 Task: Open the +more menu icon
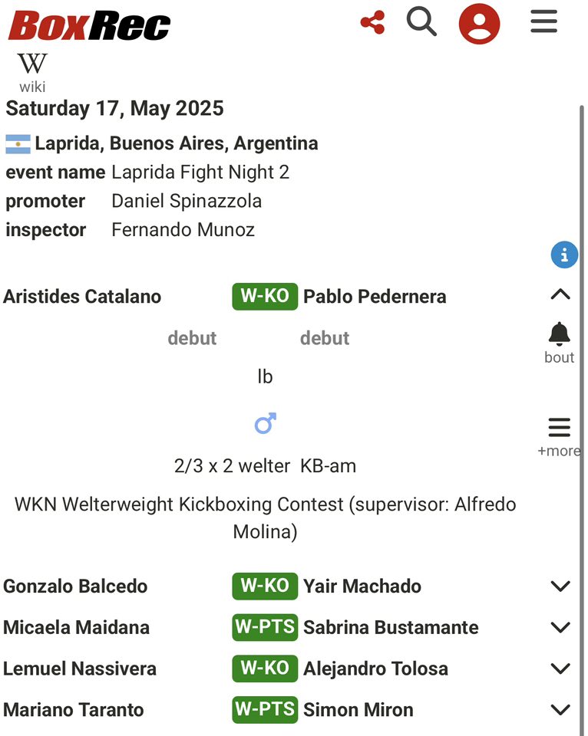(x=560, y=437)
